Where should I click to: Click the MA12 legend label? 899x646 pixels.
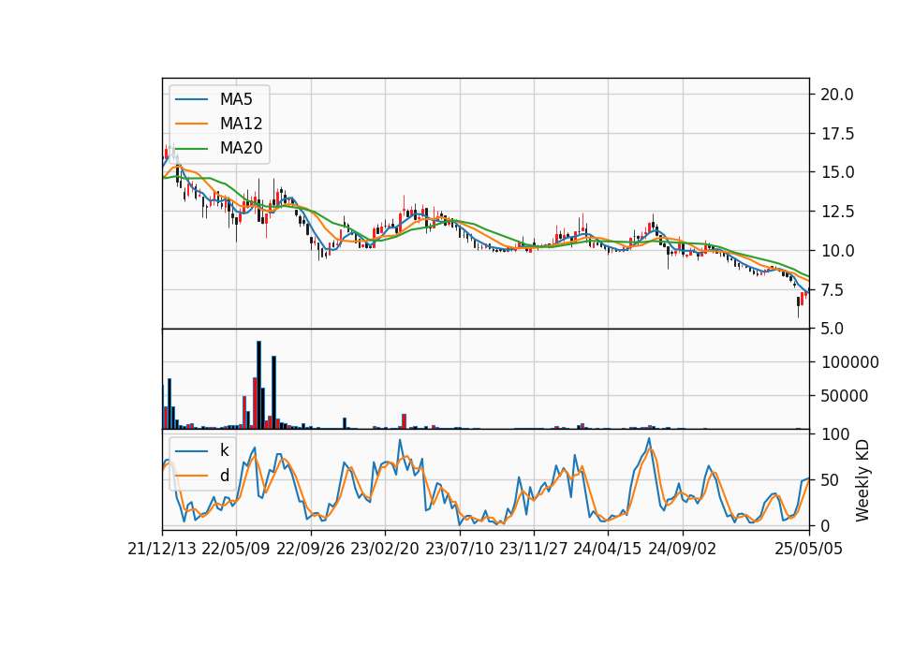point(241,124)
